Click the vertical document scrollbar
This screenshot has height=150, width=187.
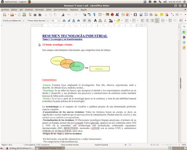pyautogui.click(x=179, y=83)
